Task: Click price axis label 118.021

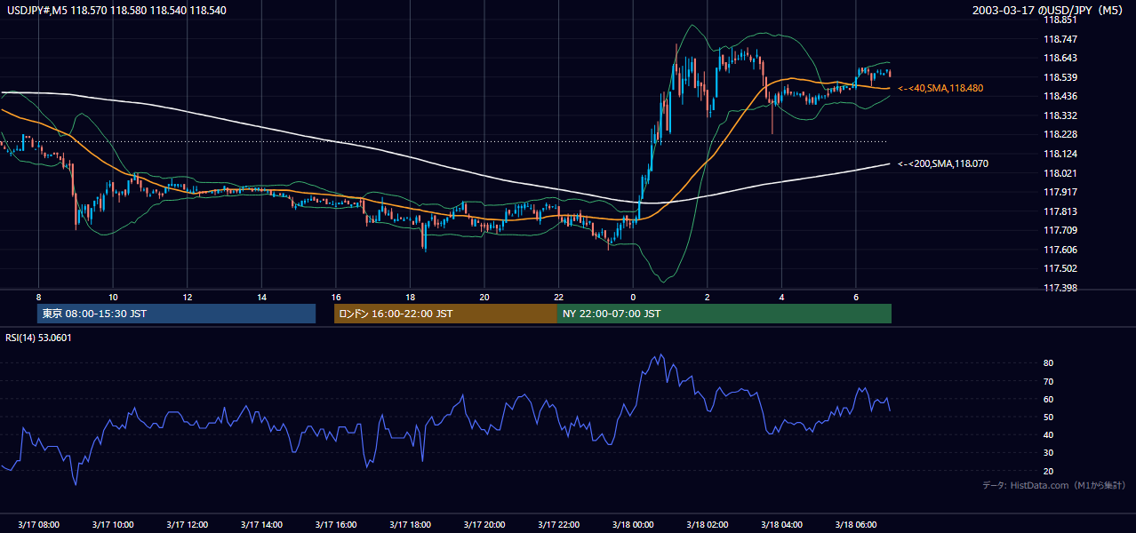Action: tap(1060, 173)
